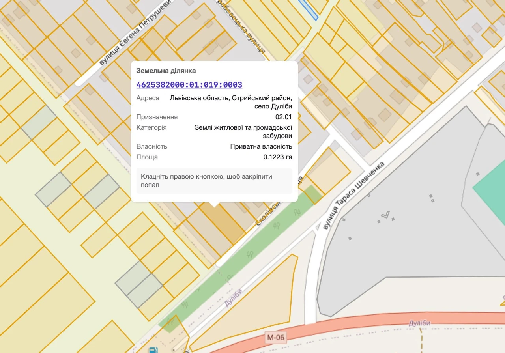Click the ownership value "Приватна власність"
505x353 pixels.
[261, 146]
